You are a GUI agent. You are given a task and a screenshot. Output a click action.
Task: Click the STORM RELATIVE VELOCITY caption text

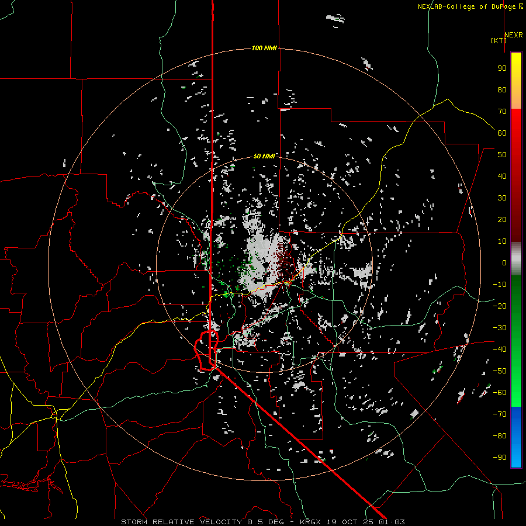(181, 522)
